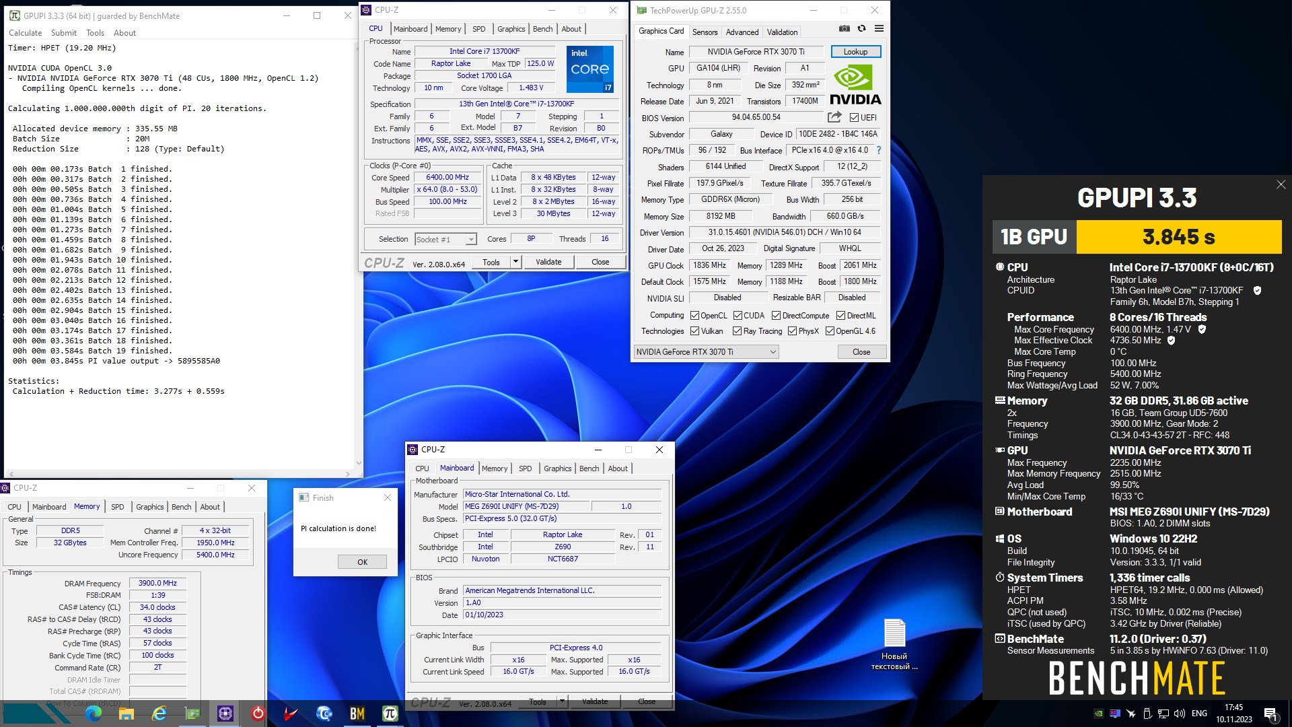Click the safely remove USB hardware tray icon

tap(1147, 714)
